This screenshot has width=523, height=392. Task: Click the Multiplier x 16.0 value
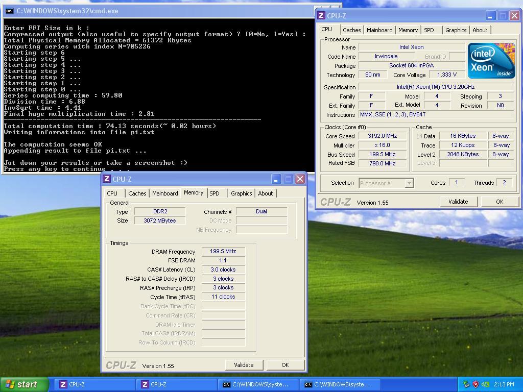click(382, 145)
